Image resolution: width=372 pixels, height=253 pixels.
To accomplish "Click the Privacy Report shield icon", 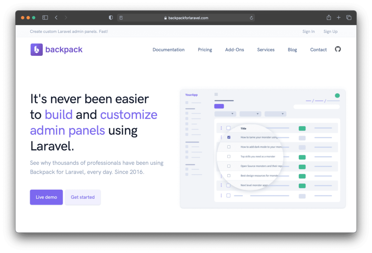I will [x=111, y=18].
